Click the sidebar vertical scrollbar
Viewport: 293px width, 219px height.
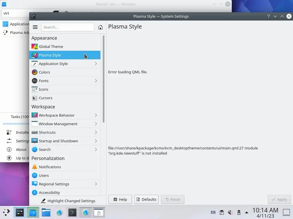point(104,79)
